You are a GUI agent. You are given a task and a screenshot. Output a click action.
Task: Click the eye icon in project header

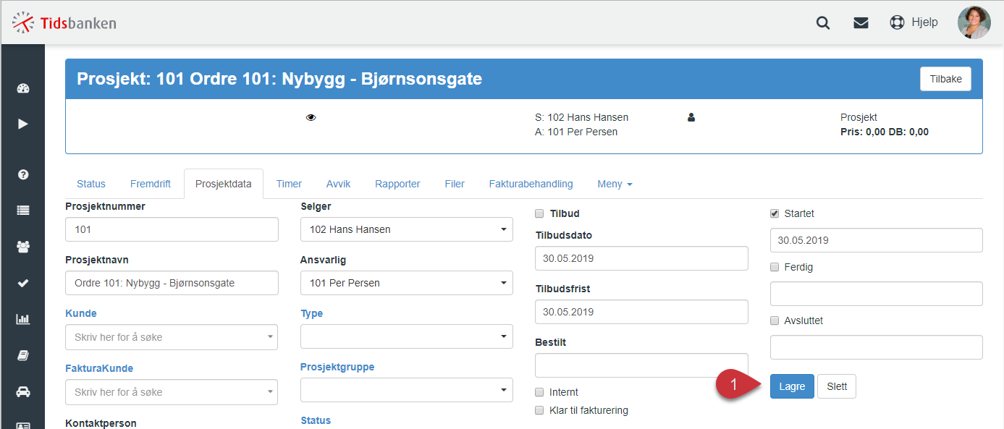click(x=311, y=117)
